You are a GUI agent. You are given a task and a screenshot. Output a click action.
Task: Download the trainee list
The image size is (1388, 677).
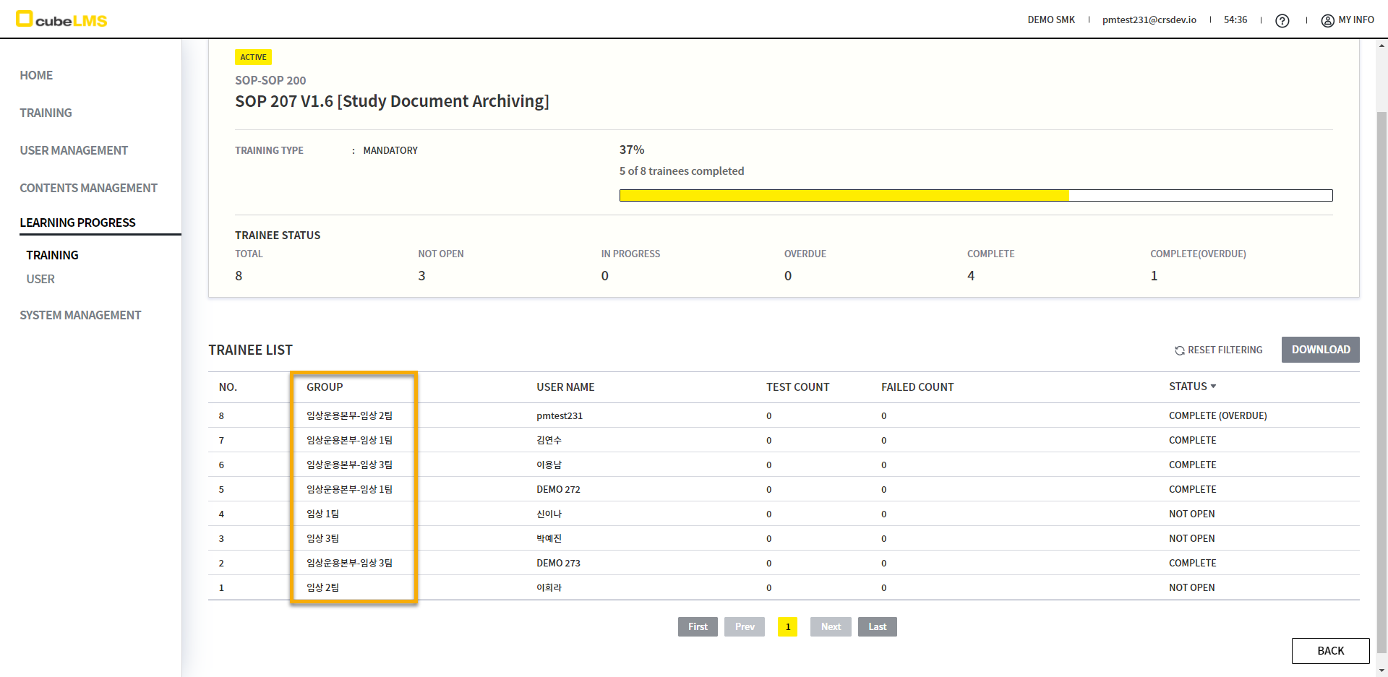1320,350
